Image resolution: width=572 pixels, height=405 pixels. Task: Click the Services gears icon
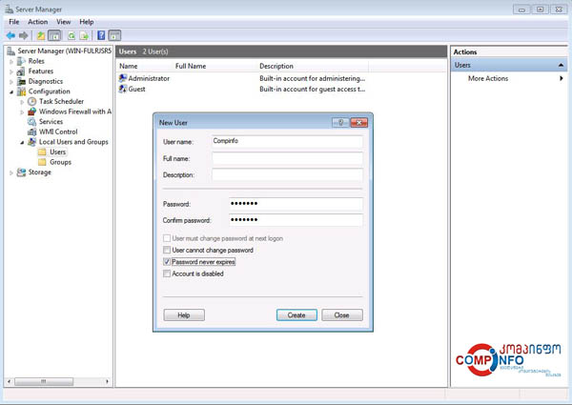[32, 122]
